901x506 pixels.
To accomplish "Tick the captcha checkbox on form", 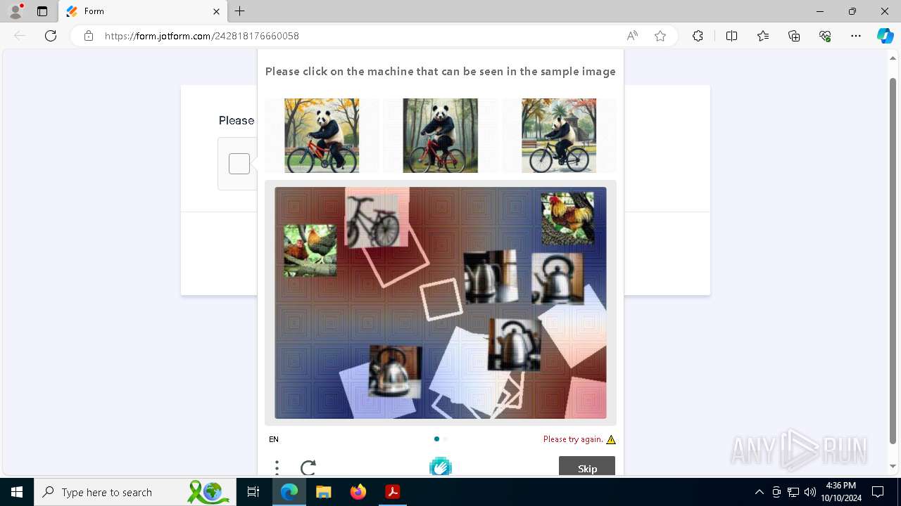I will 239,164.
